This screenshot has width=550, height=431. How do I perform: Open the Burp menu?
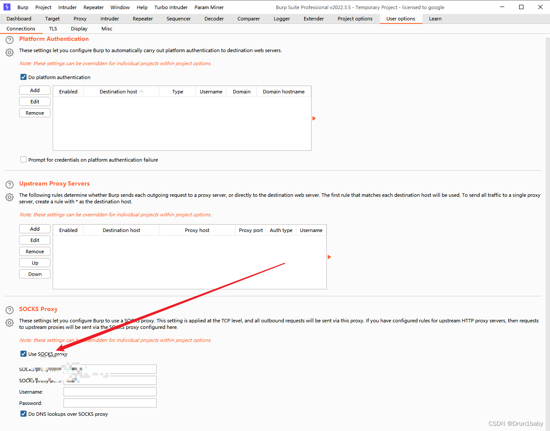[x=23, y=7]
